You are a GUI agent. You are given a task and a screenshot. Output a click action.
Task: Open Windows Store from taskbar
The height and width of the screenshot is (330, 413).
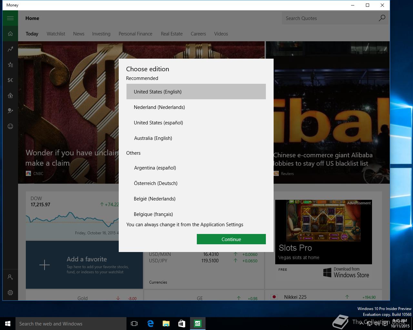(x=182, y=324)
